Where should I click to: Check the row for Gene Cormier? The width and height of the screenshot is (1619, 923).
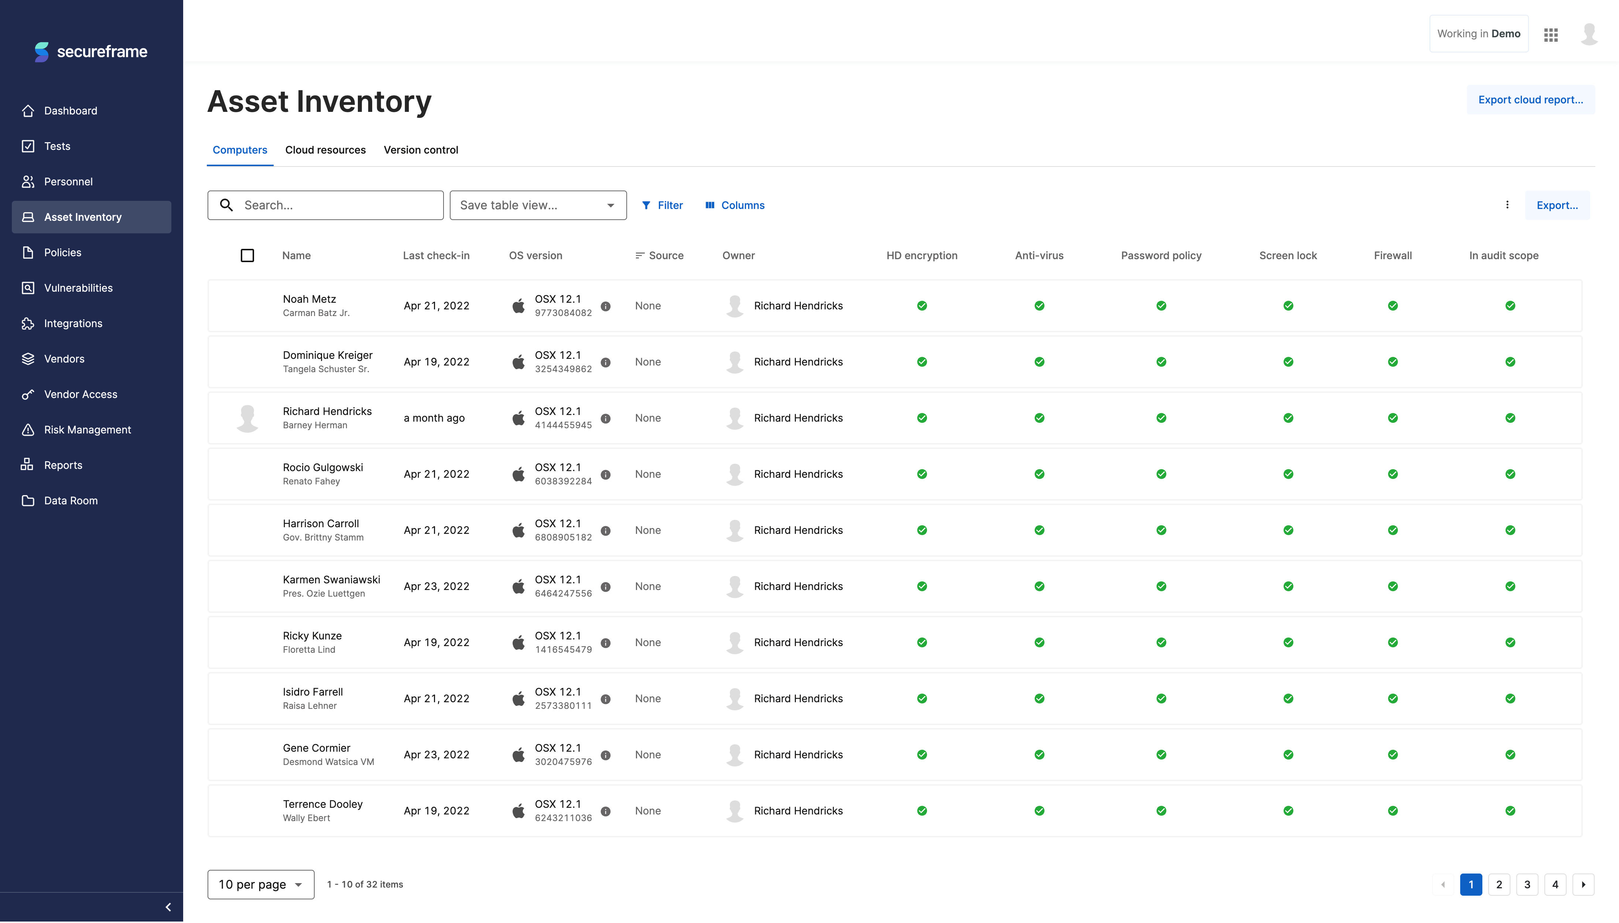tap(247, 754)
